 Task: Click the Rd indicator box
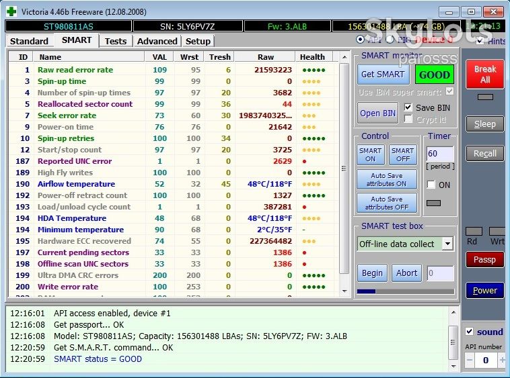point(474,231)
